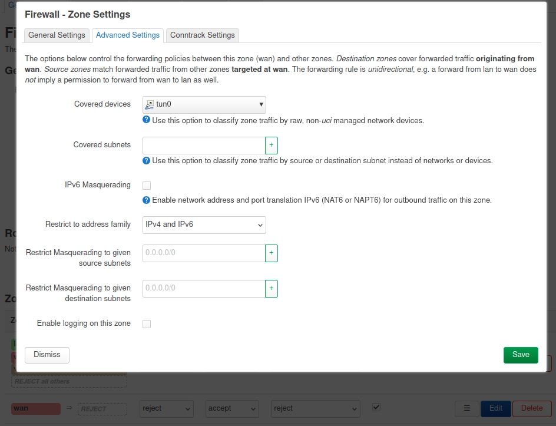Add masquerading source subnet with plus

272,253
